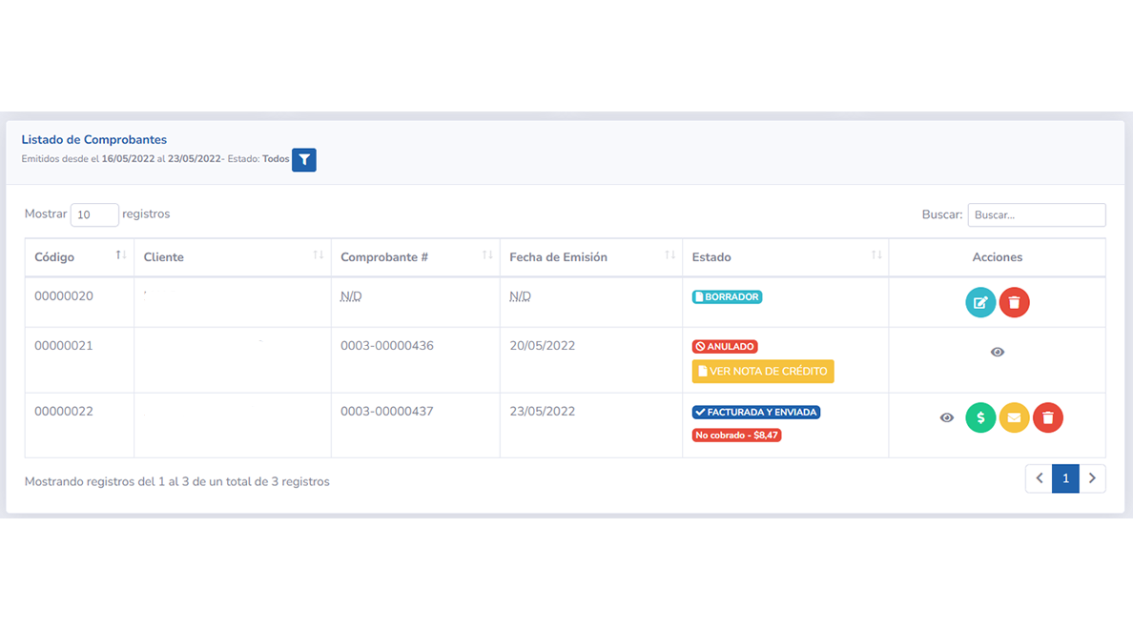Delete invoice 00000022 with trash icon

click(1047, 417)
